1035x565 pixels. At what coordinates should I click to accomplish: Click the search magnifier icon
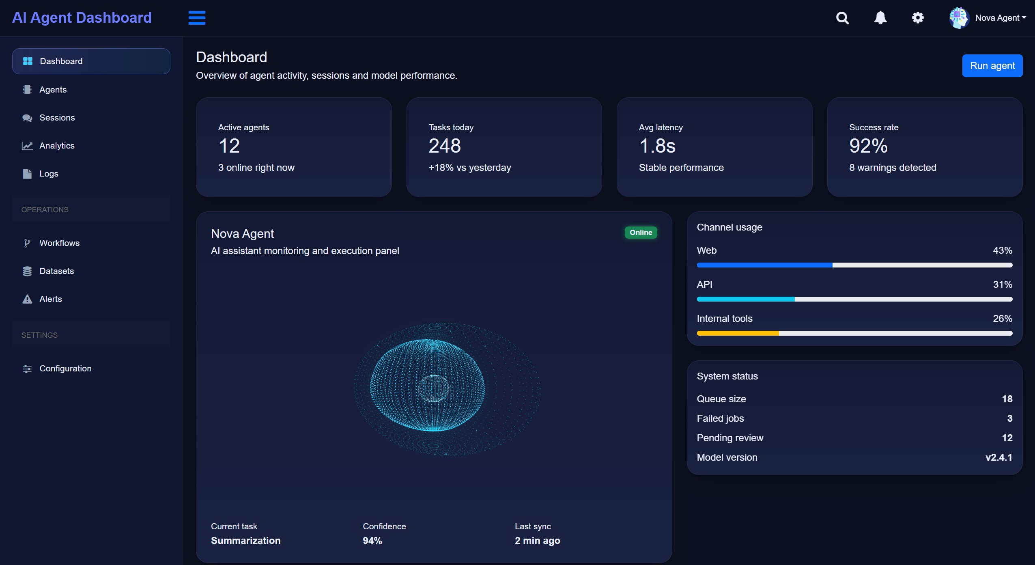842,18
